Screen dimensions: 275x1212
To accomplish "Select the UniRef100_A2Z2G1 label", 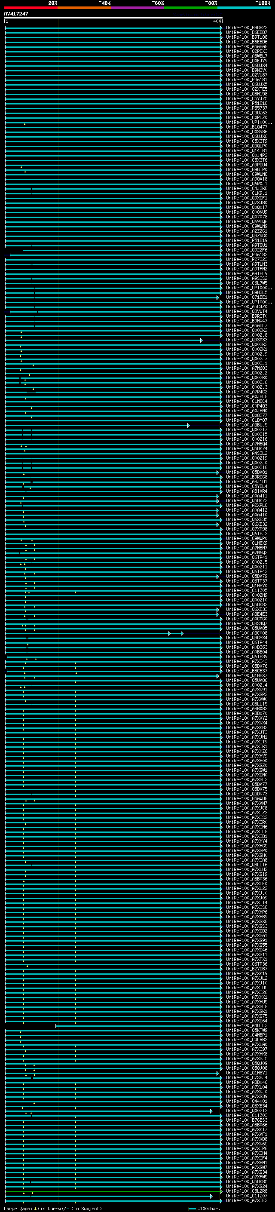I will tap(247, 231).
